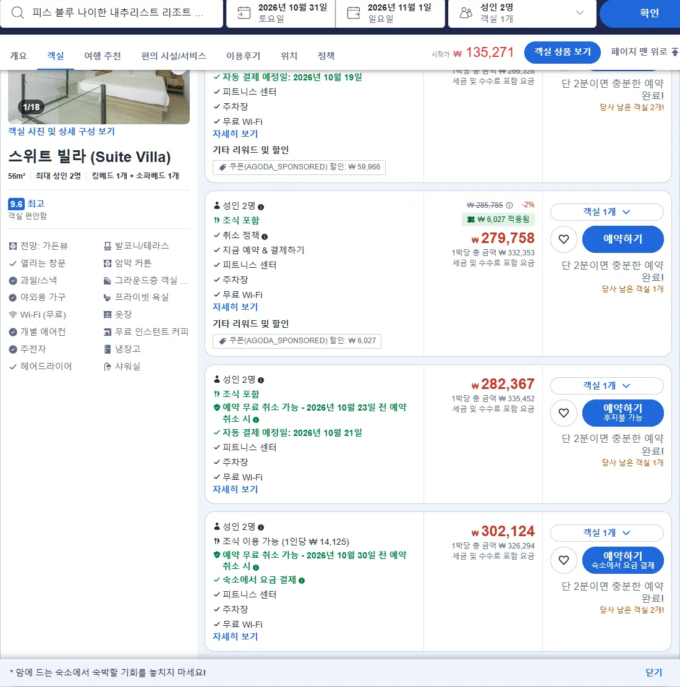Click the Wi-Fi (무료) amenity icon
The height and width of the screenshot is (687, 680).
pos(13,315)
